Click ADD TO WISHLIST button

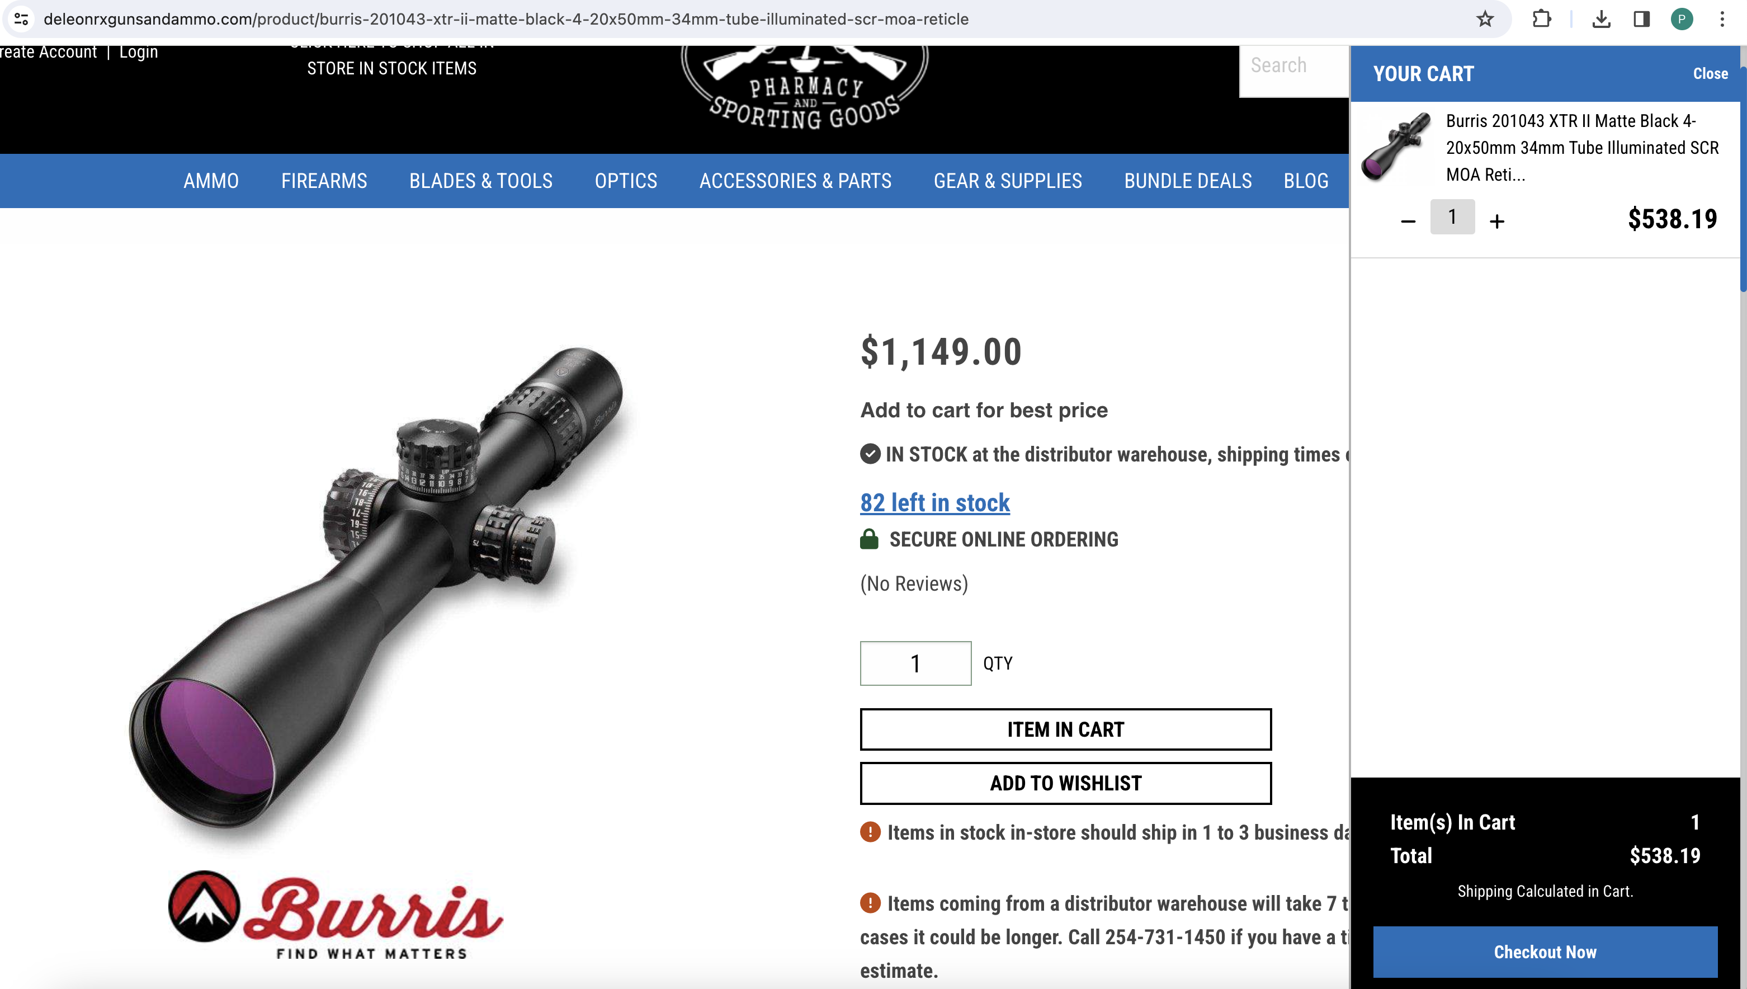point(1065,783)
